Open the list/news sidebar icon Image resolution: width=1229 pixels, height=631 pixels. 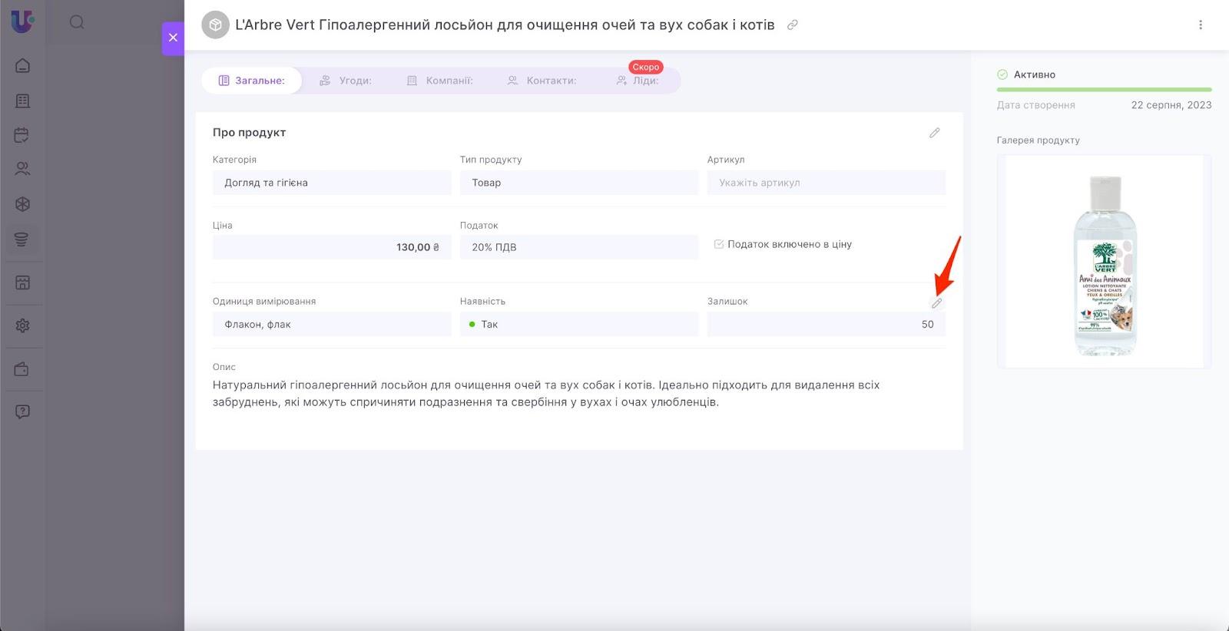tap(22, 101)
